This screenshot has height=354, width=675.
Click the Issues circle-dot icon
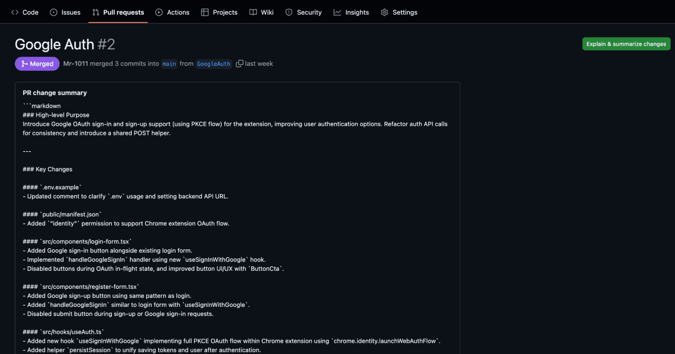point(53,12)
